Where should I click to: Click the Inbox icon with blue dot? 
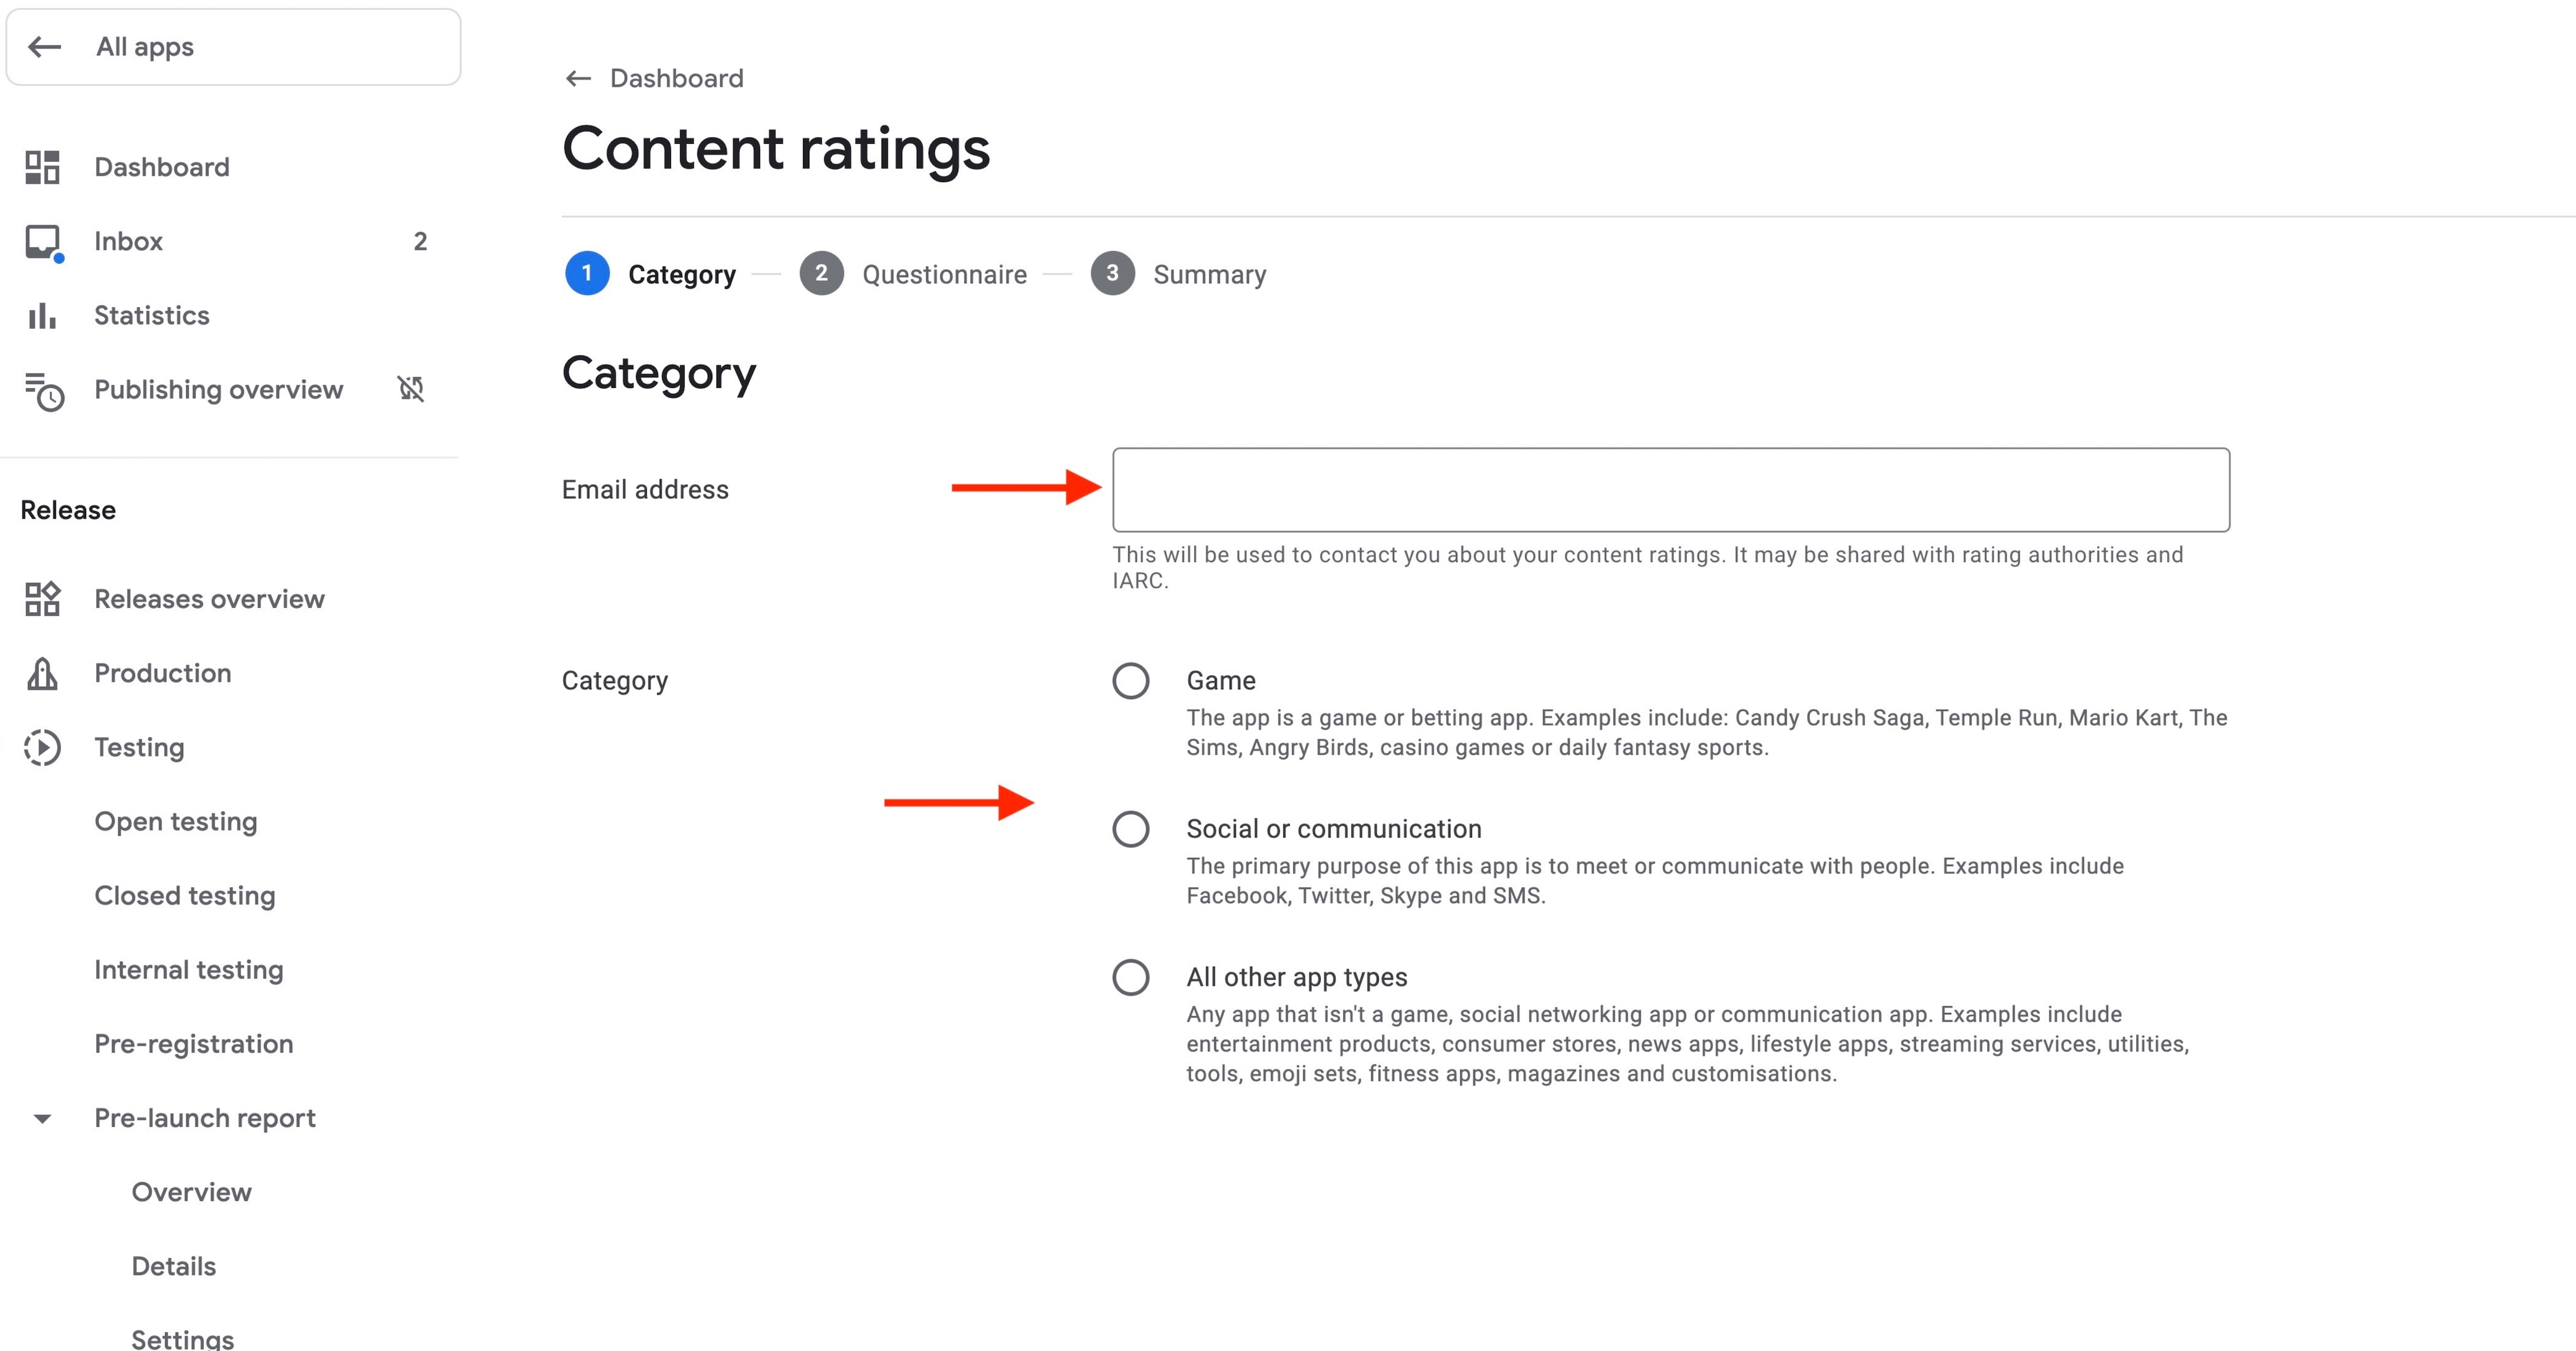coord(43,242)
